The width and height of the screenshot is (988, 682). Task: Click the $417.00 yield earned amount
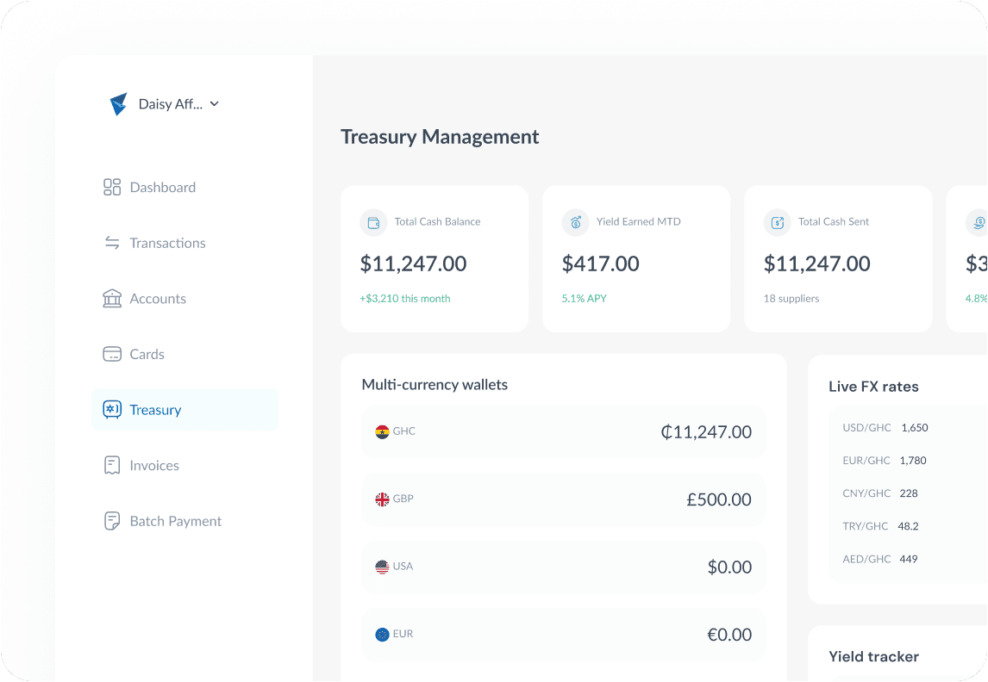click(601, 263)
